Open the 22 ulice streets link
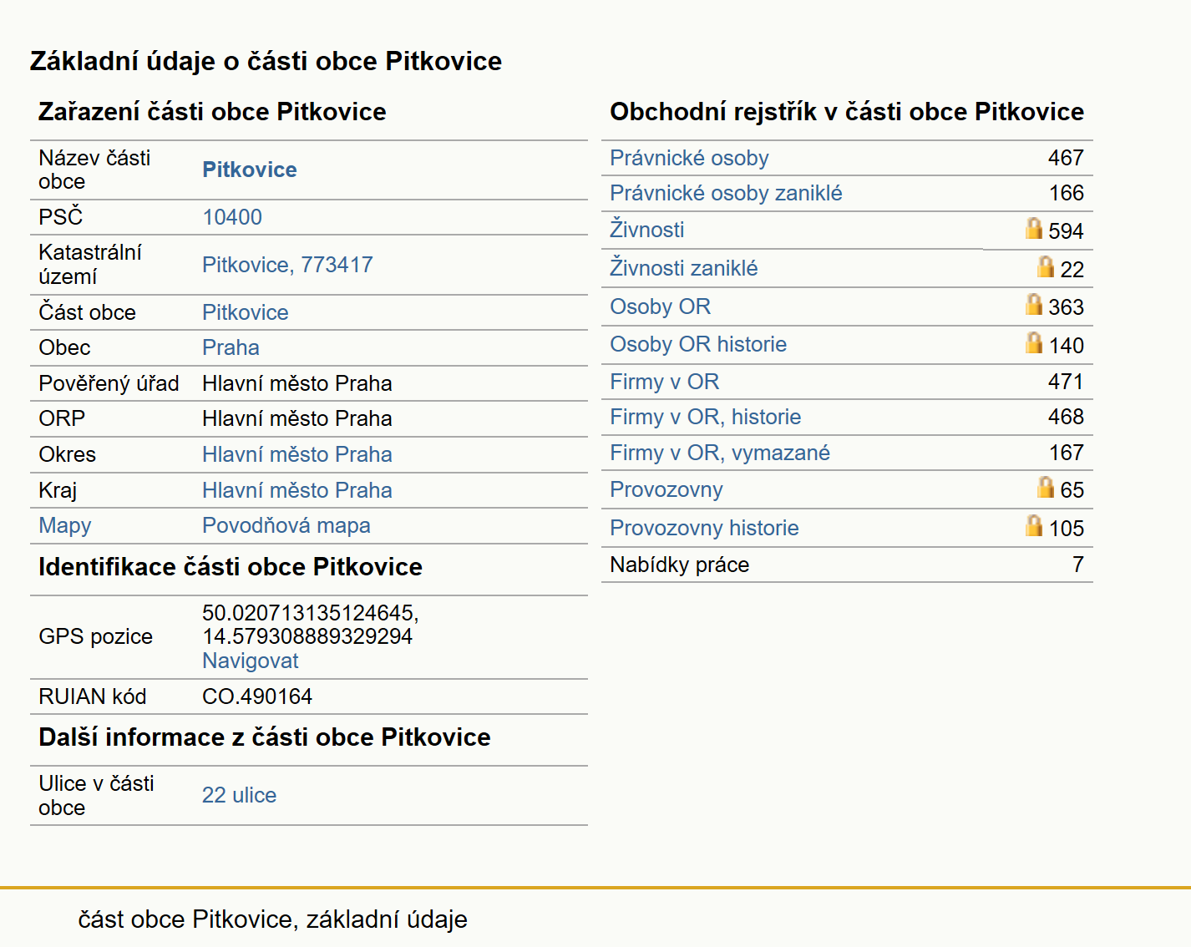 point(239,795)
